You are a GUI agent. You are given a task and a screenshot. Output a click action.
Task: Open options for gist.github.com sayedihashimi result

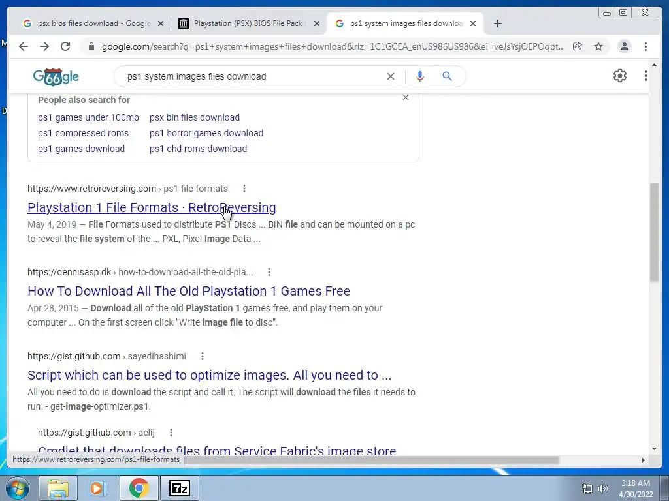[x=203, y=356]
